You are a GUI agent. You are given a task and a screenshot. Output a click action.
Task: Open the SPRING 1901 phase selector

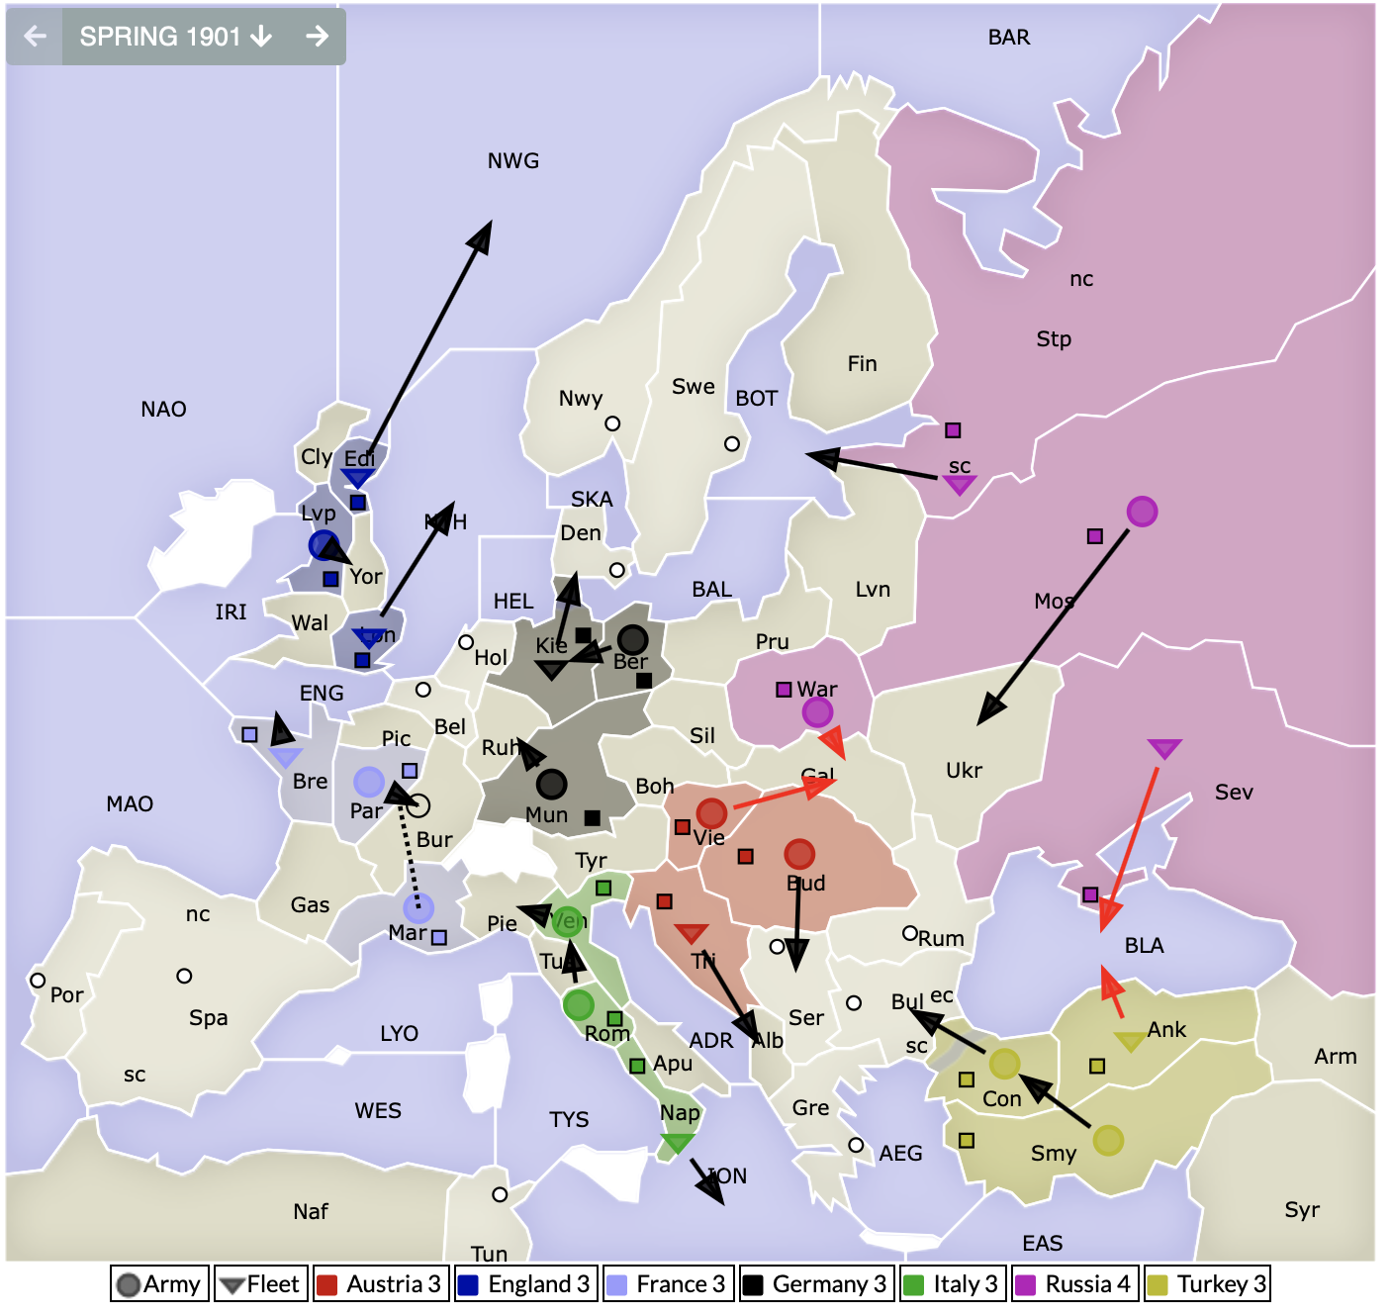point(176,37)
